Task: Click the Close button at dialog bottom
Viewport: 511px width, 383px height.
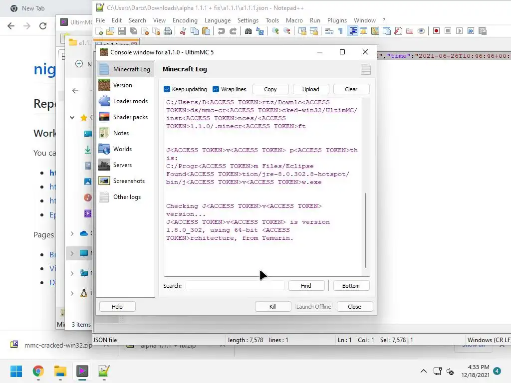Action: pyautogui.click(x=355, y=307)
